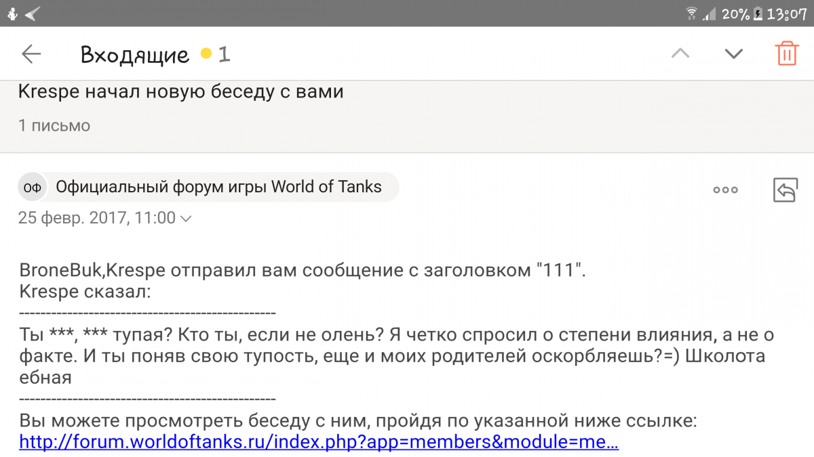This screenshot has width=814, height=457.
Task: Open the forum.worldoftanks.ru conversation link
Action: point(319,443)
